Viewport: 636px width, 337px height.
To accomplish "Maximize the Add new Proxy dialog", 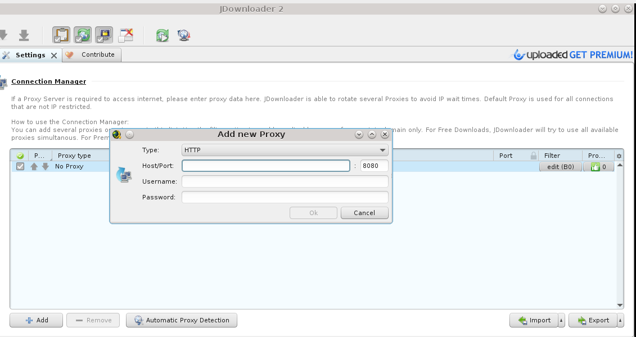I will (372, 134).
